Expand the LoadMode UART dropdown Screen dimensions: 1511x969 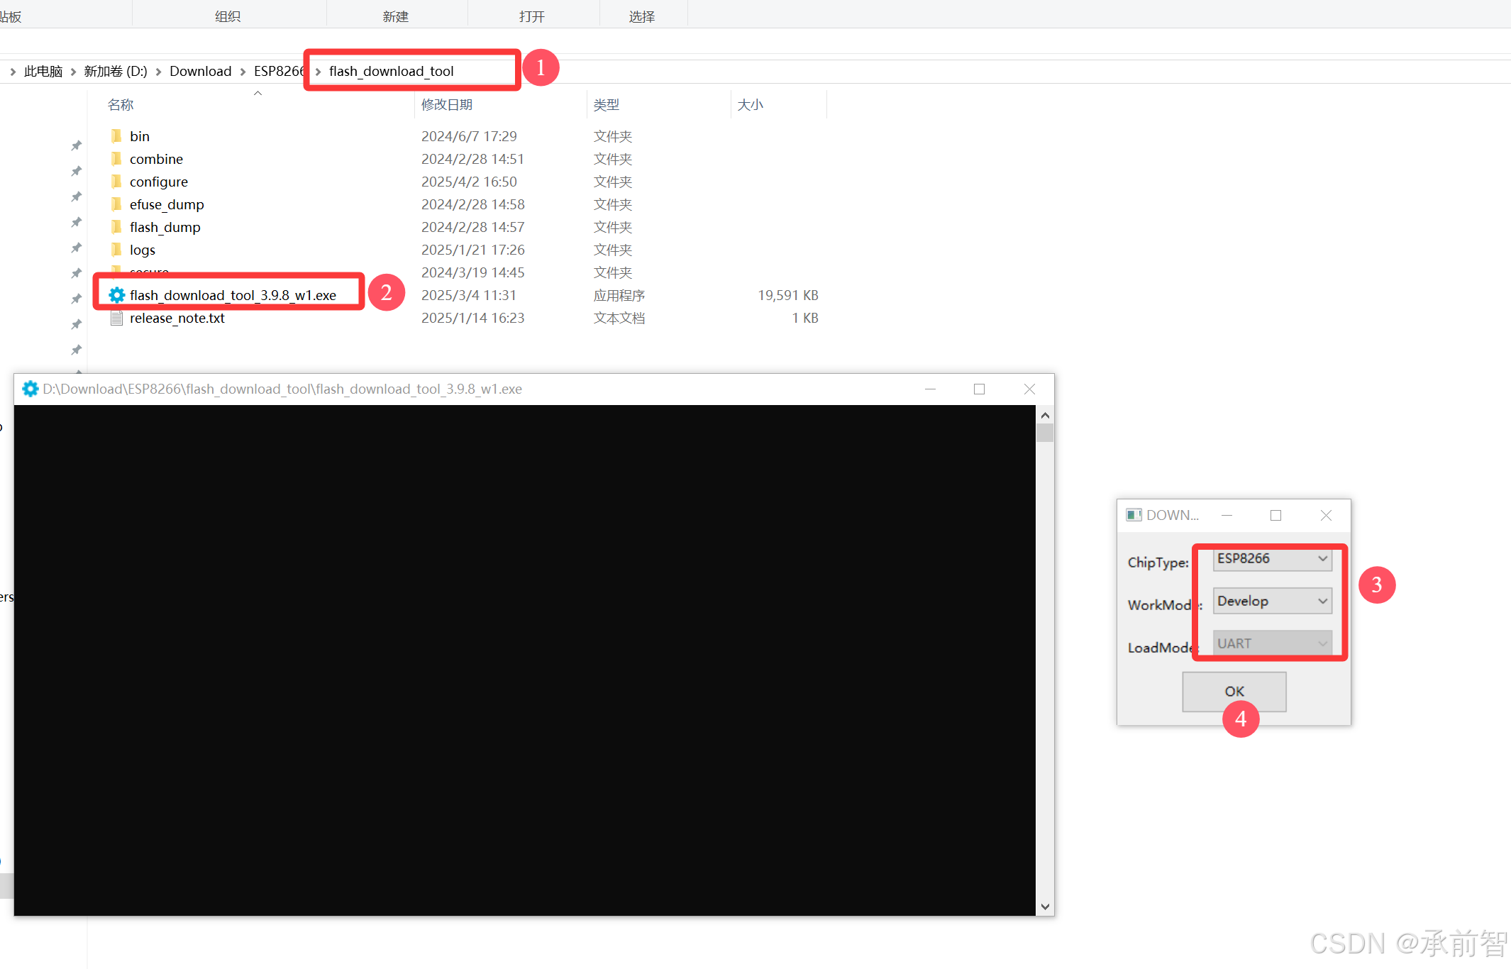[1272, 643]
